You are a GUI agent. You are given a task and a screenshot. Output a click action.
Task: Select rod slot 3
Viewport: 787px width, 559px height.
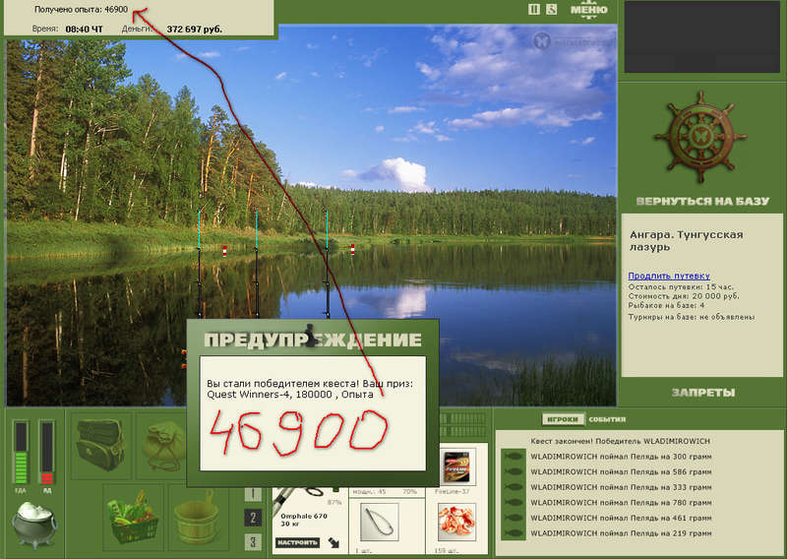[253, 541]
